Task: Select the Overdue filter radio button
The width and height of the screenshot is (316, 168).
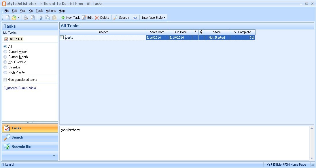Action: [5, 67]
